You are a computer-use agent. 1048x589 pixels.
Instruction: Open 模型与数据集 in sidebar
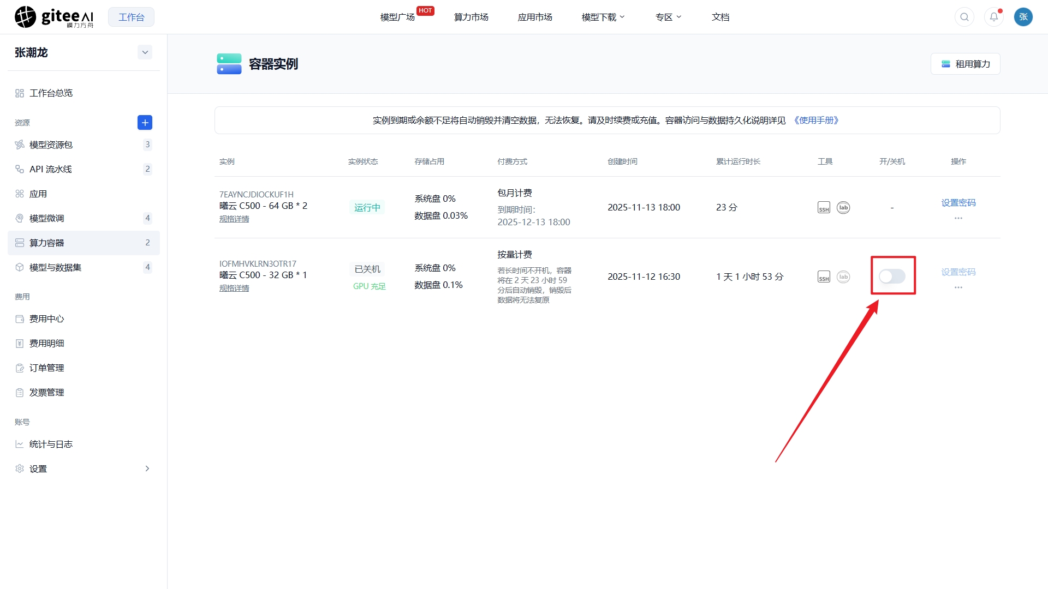tap(84, 268)
